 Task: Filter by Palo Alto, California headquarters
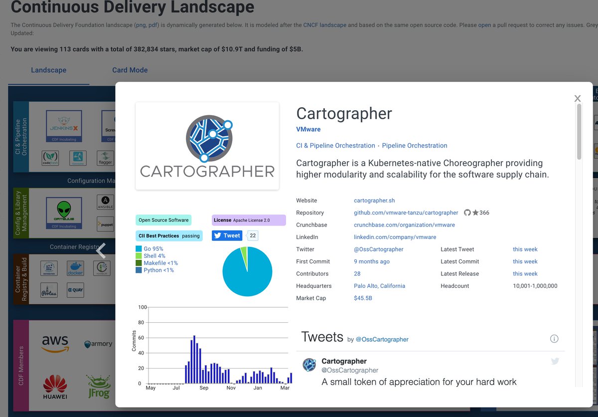(x=379, y=286)
